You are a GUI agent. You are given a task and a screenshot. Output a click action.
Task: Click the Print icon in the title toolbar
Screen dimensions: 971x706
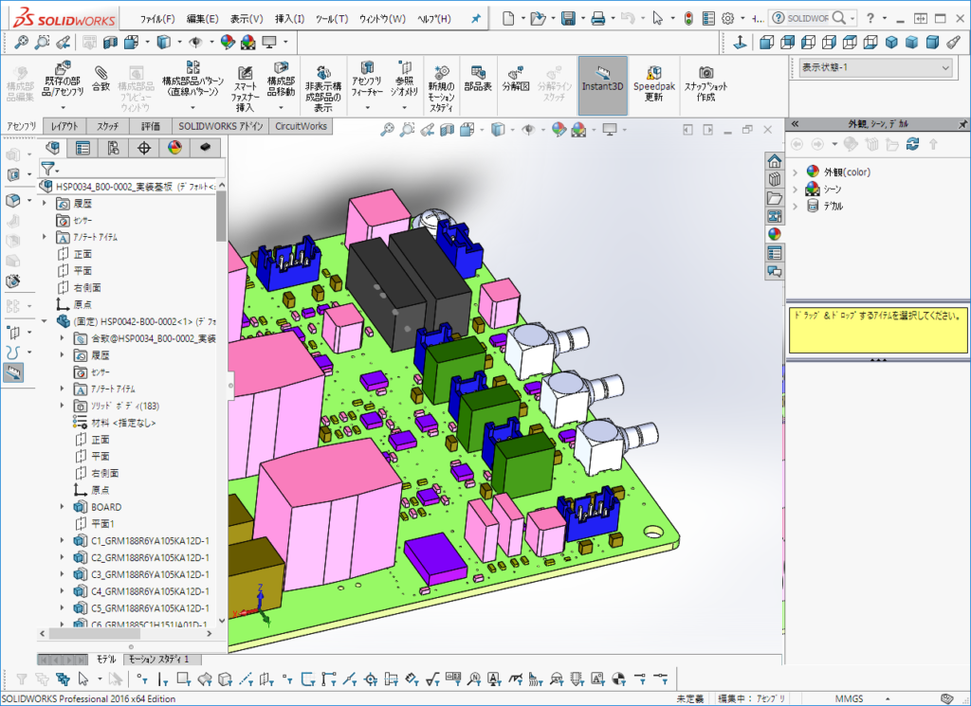[x=597, y=19]
